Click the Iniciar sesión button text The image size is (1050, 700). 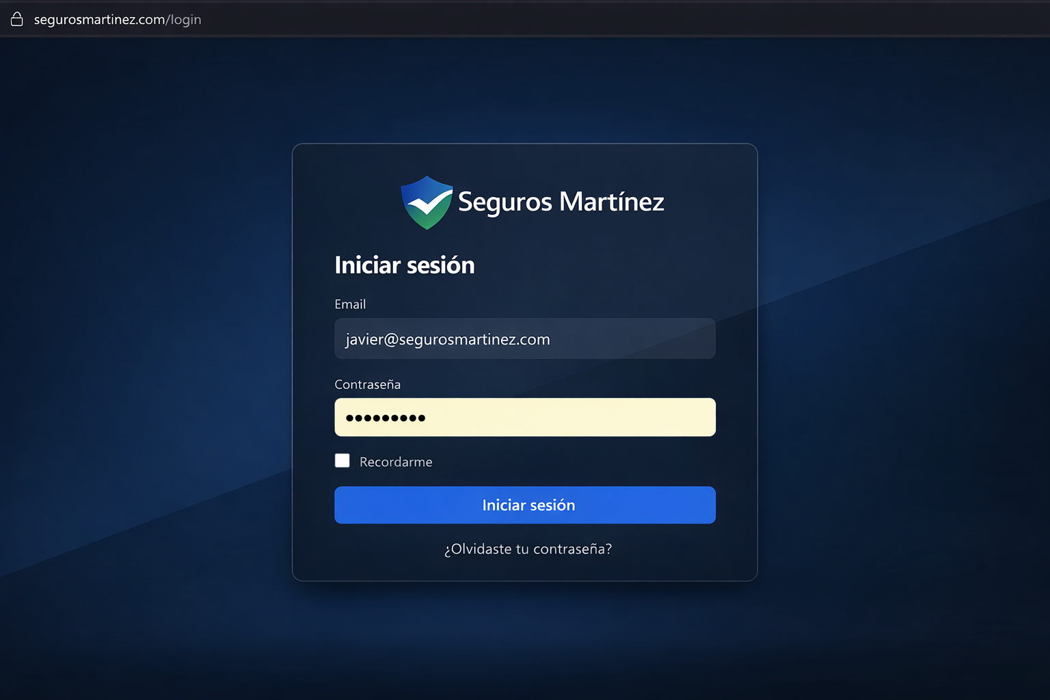tap(527, 504)
